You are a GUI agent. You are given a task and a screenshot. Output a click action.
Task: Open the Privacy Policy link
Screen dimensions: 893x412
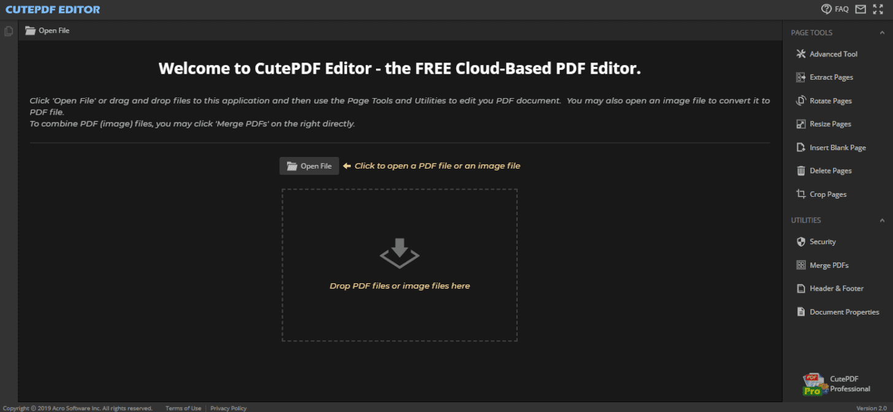tap(228, 408)
